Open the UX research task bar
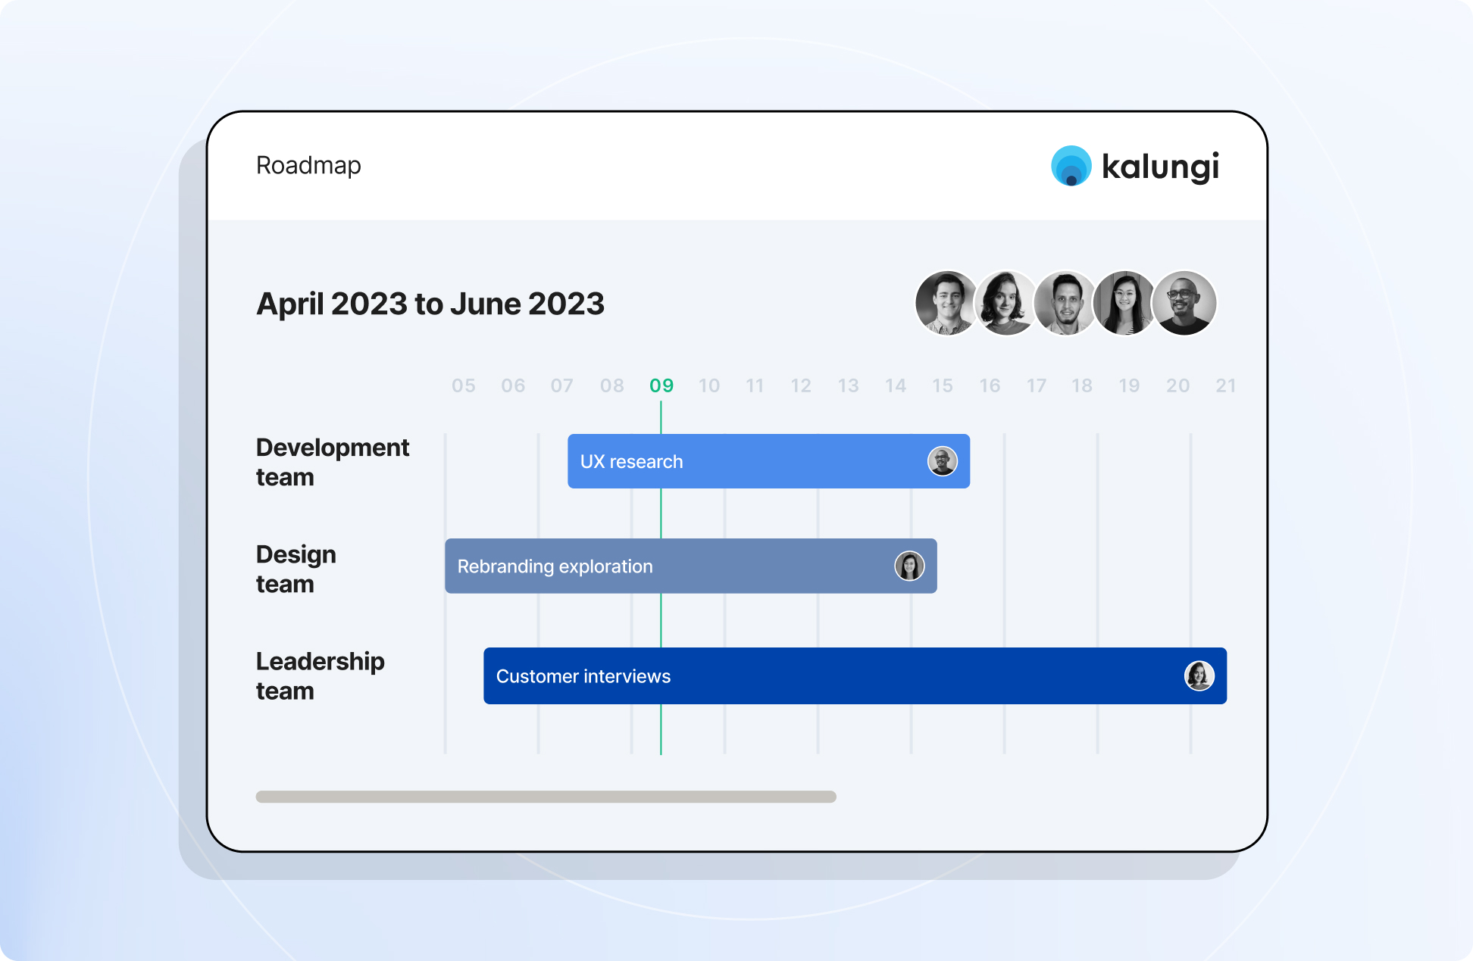 (758, 461)
